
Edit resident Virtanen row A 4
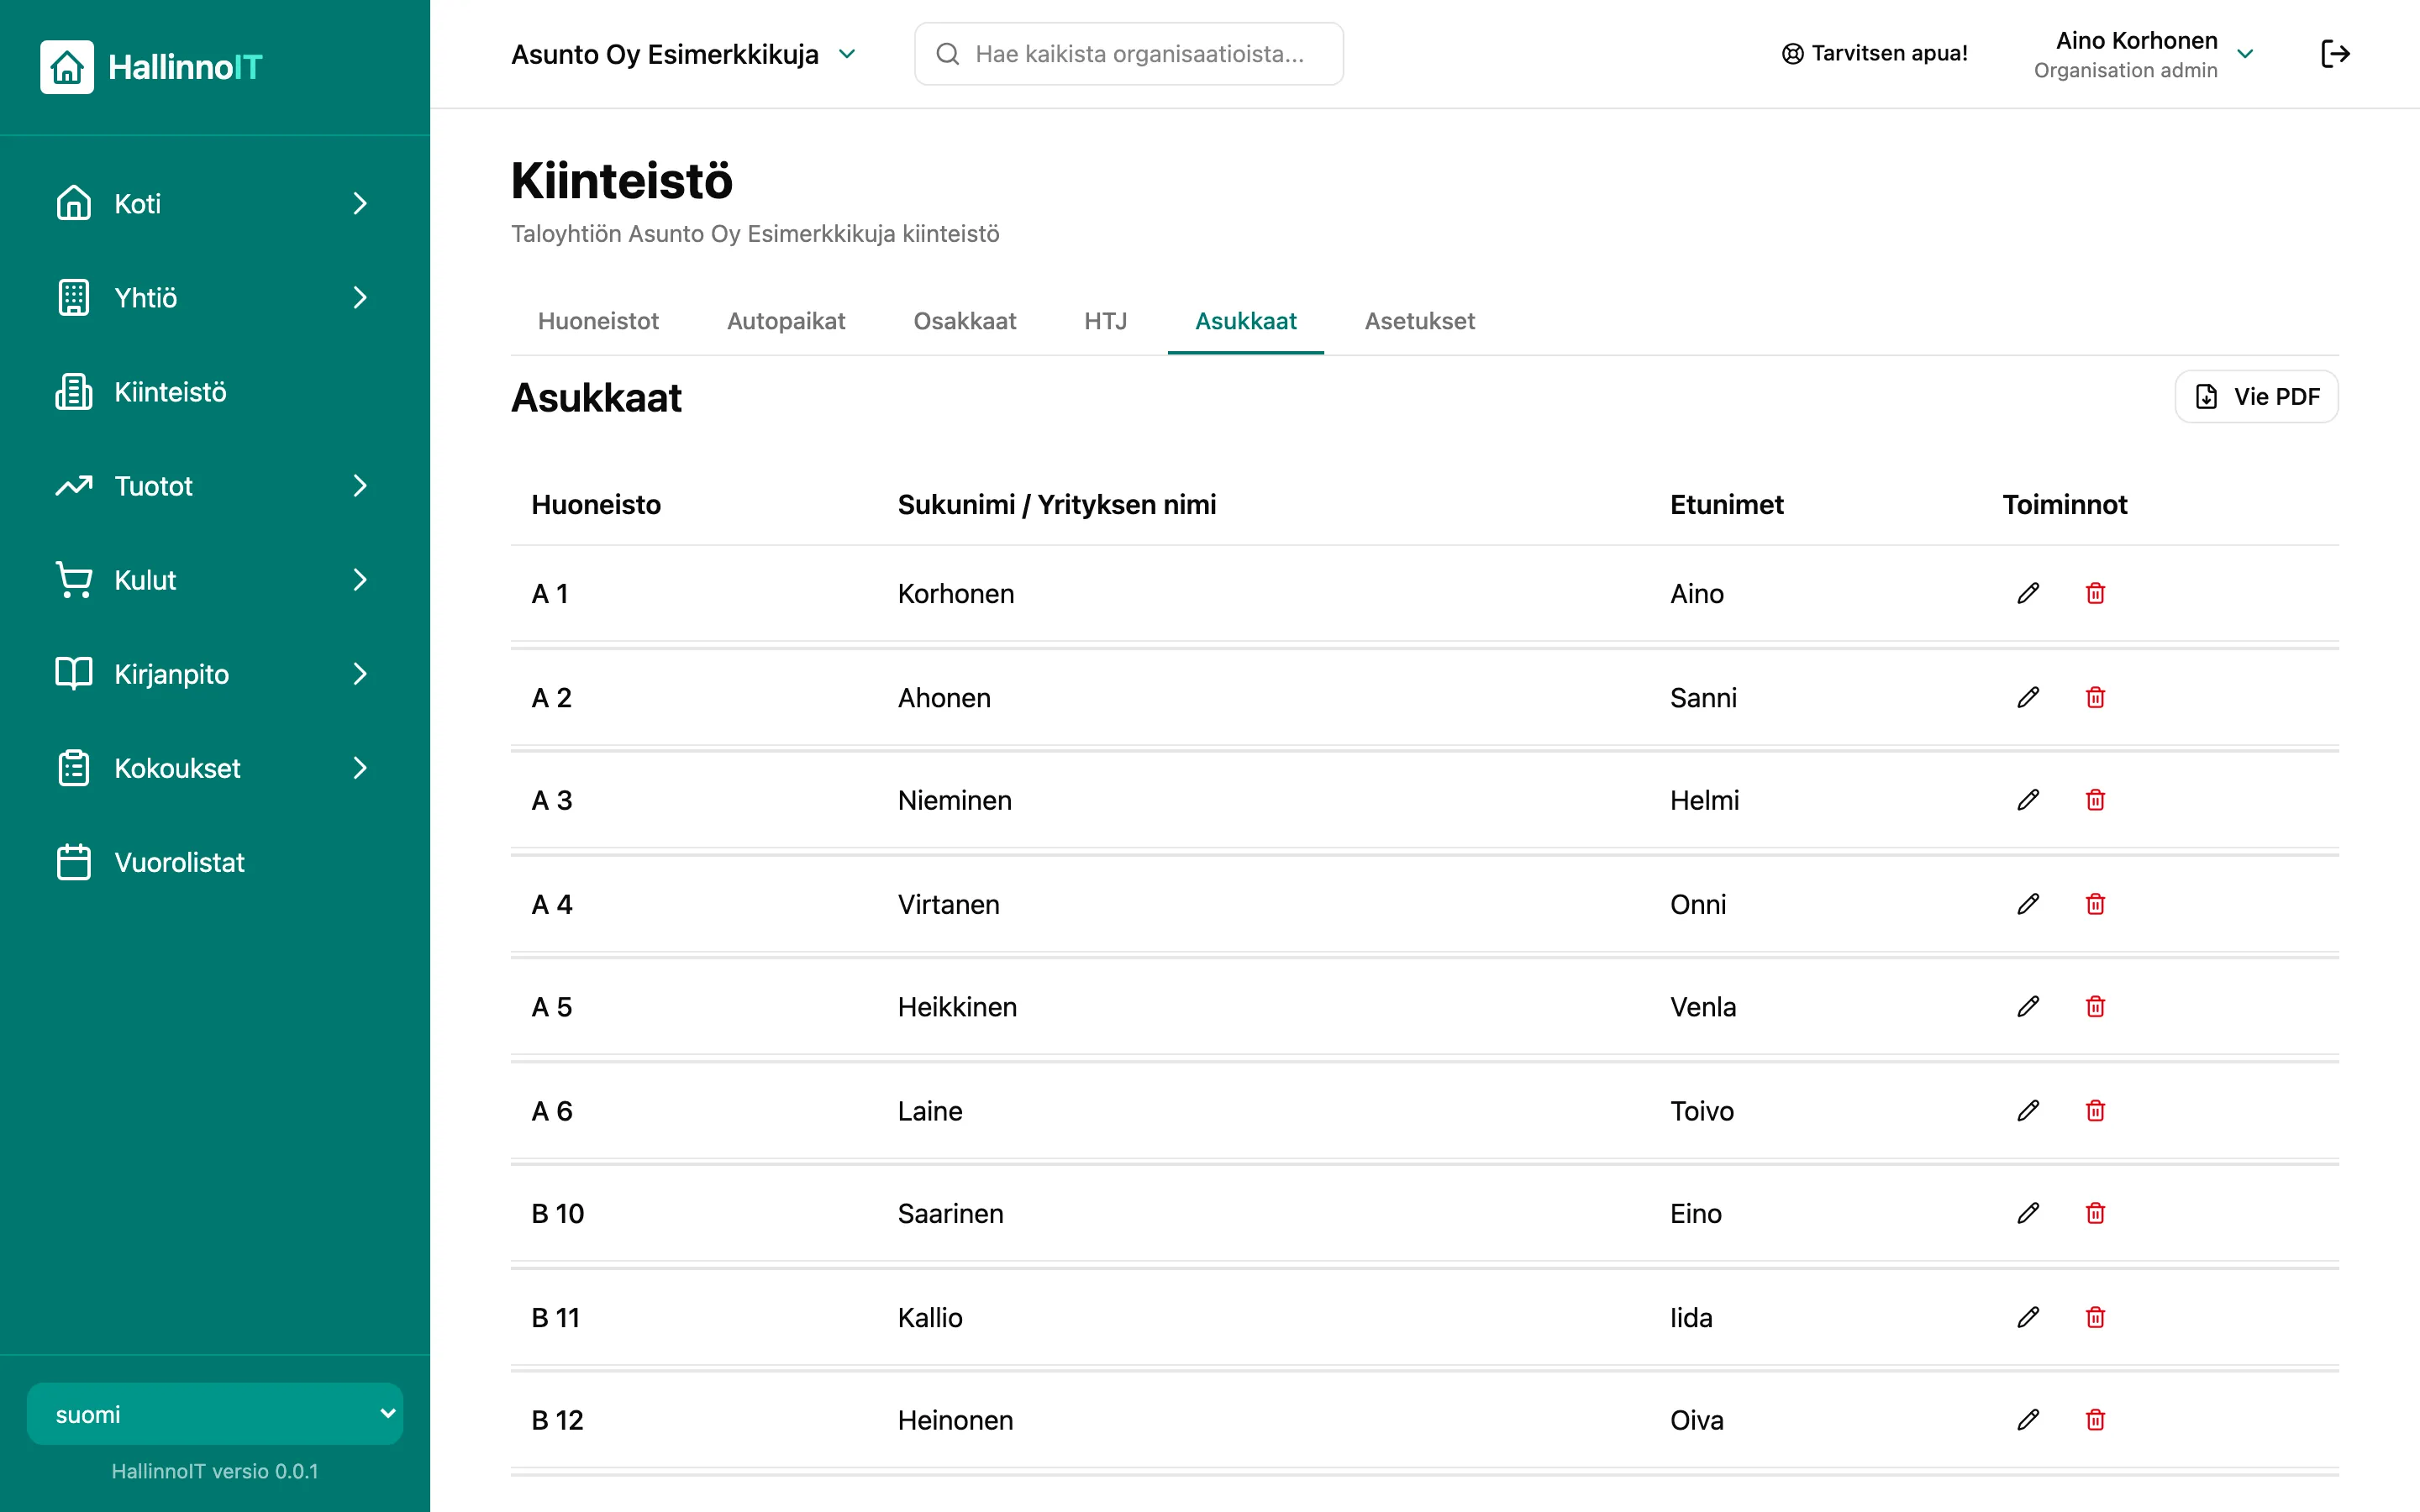(x=2028, y=904)
